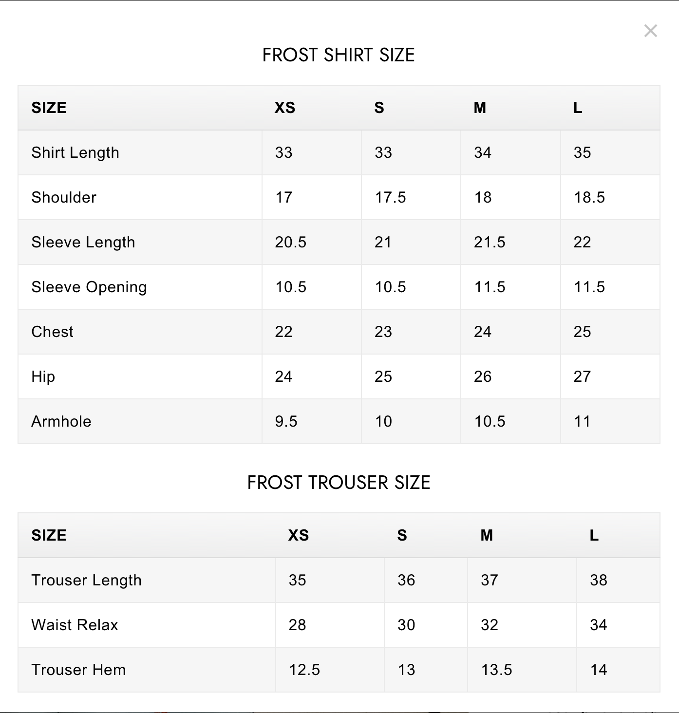
Task: Select the S column header in shirt table
Action: pyautogui.click(x=380, y=108)
